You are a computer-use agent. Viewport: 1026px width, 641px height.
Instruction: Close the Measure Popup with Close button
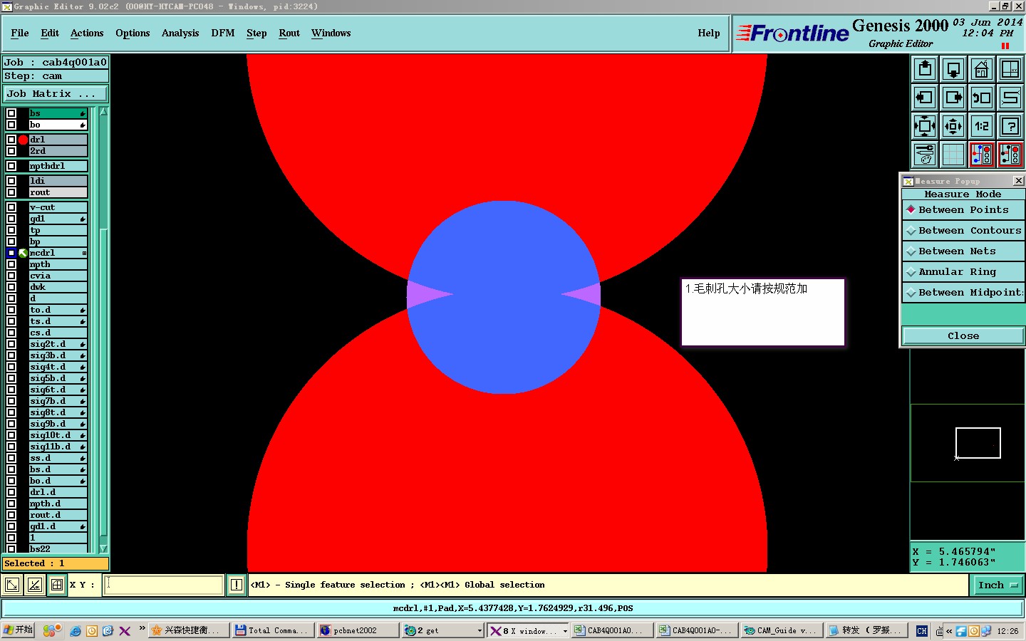pyautogui.click(x=963, y=336)
